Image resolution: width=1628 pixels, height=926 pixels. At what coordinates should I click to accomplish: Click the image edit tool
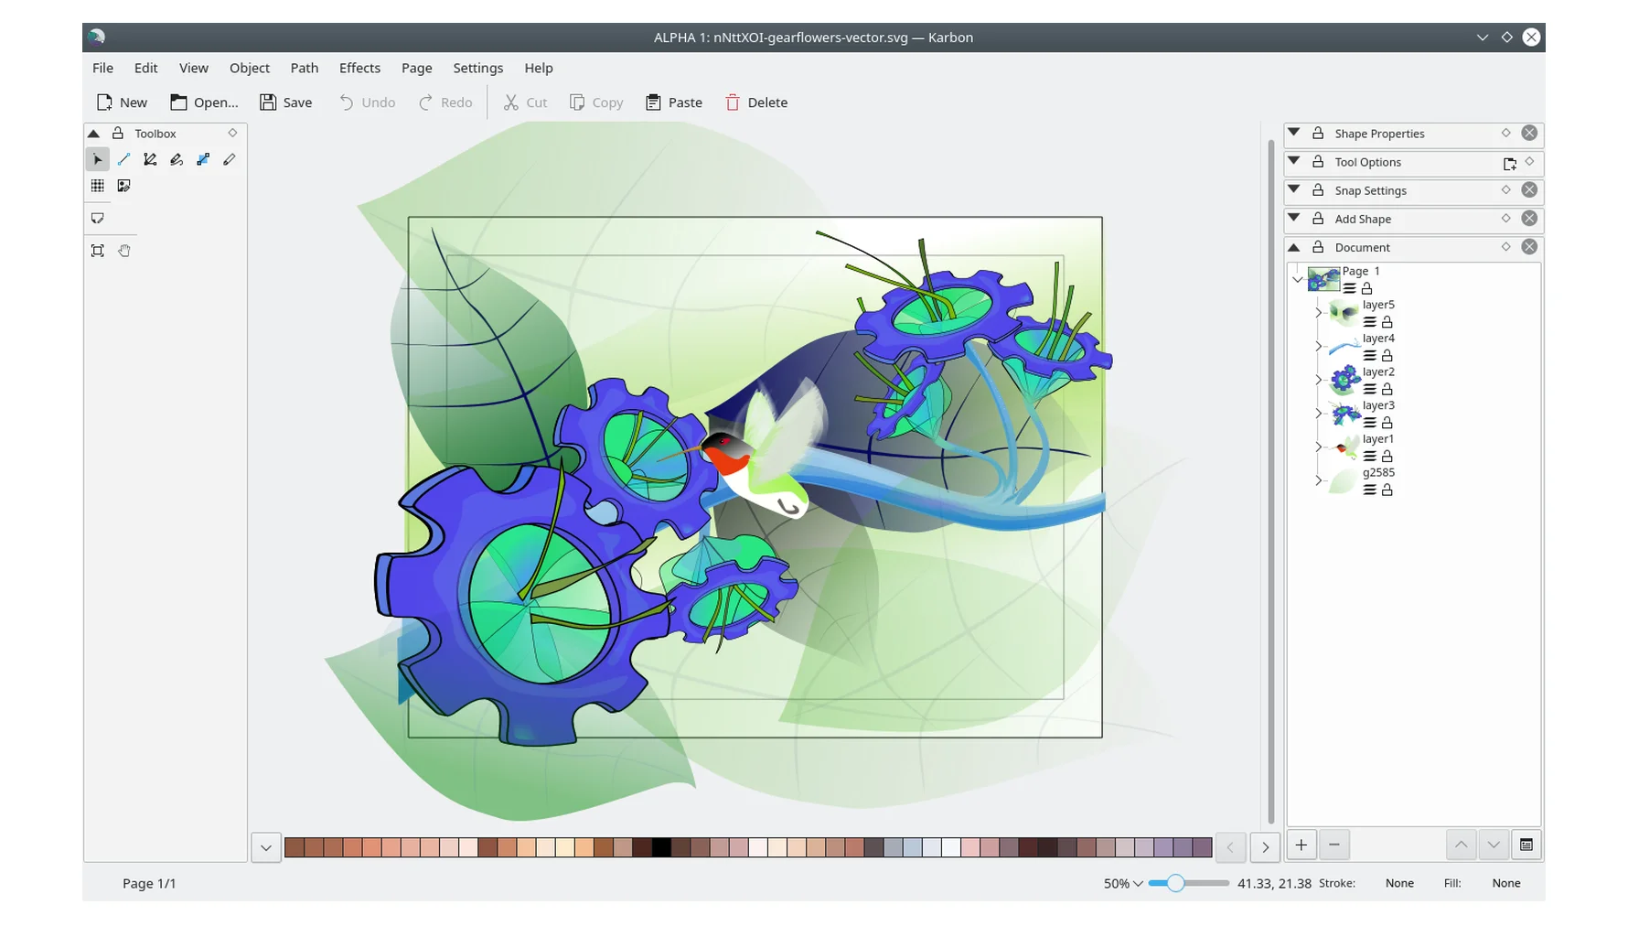(124, 186)
